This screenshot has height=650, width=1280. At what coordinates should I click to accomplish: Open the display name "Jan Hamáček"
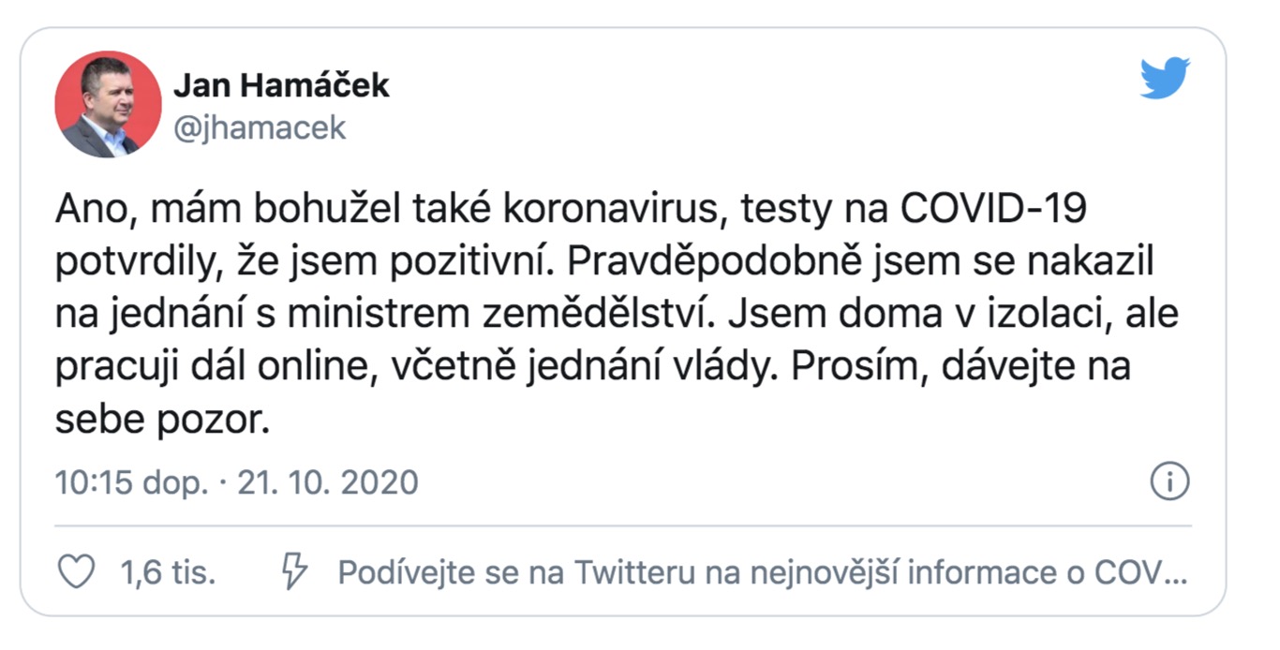click(281, 86)
